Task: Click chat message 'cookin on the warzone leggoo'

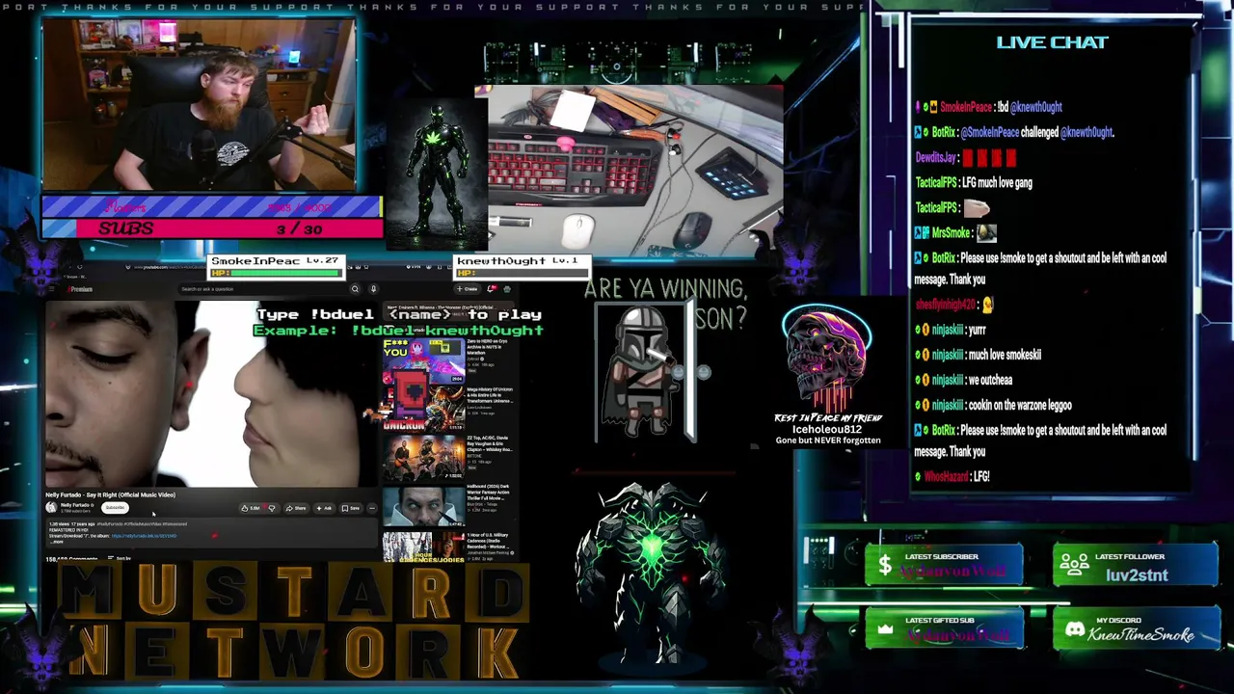Action: click(1020, 405)
